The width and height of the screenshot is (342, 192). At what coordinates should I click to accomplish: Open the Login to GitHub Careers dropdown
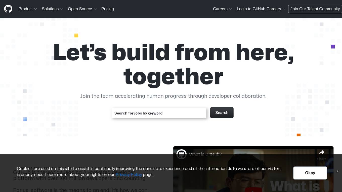coord(261,9)
